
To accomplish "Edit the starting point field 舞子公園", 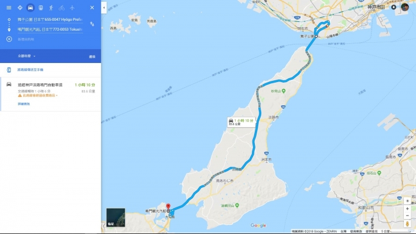I will click(50, 20).
